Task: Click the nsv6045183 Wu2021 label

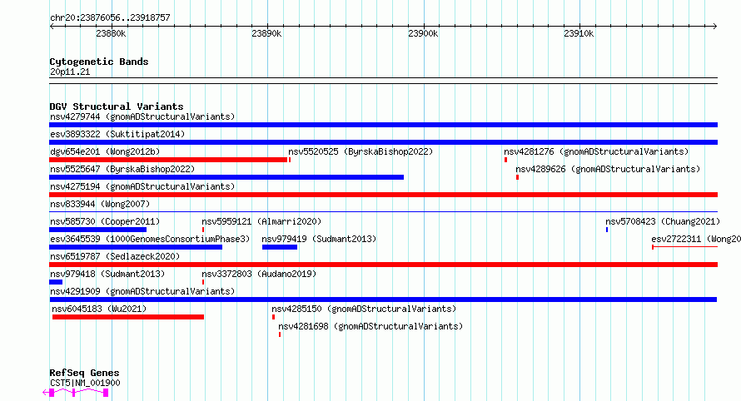Action: [x=99, y=309]
